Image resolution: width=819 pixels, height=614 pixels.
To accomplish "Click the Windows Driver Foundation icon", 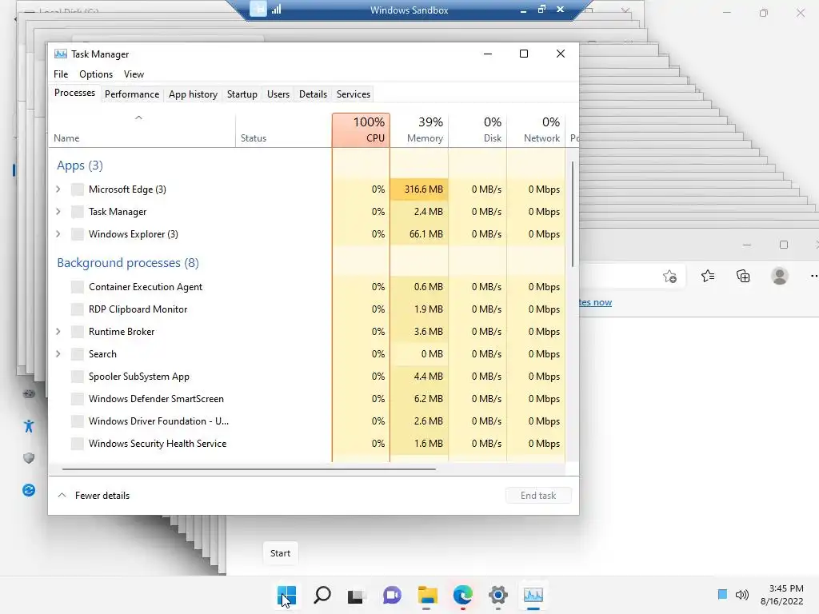I will 78,422.
